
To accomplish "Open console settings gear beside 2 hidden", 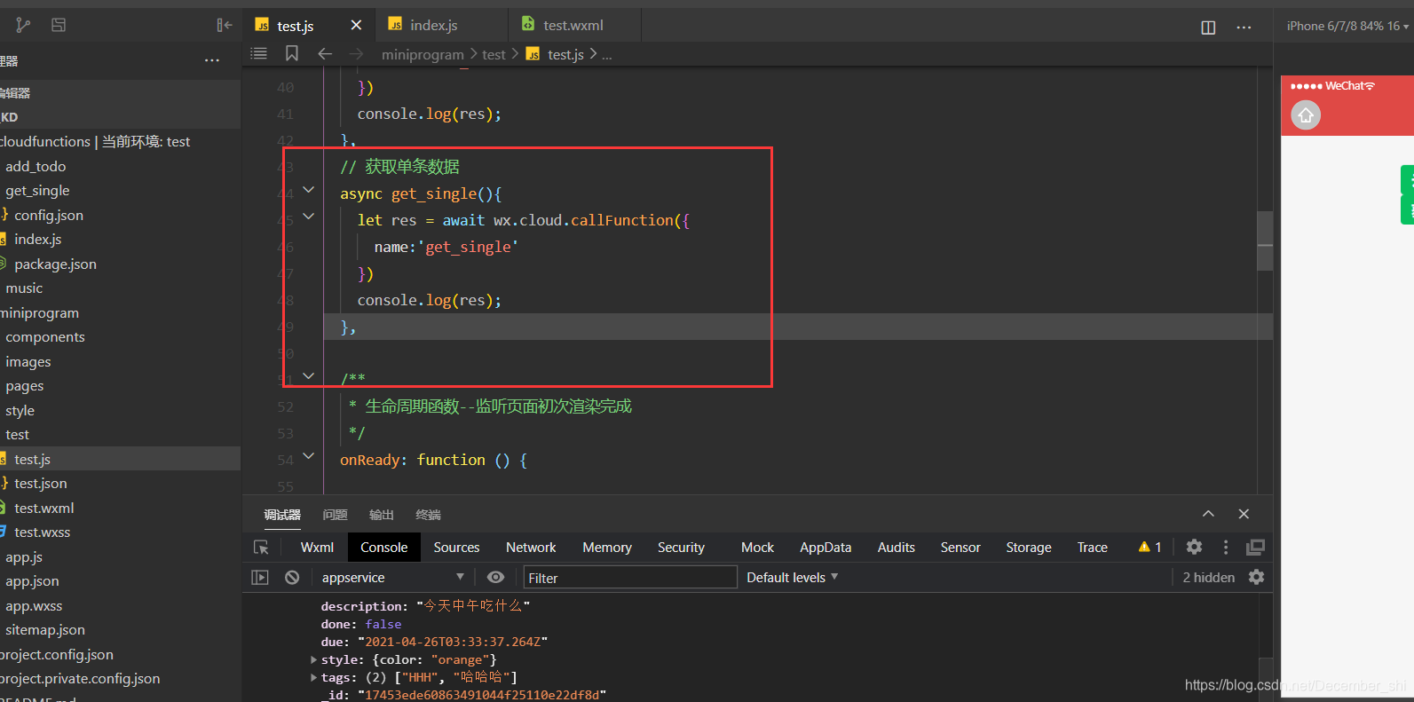I will pos(1256,577).
